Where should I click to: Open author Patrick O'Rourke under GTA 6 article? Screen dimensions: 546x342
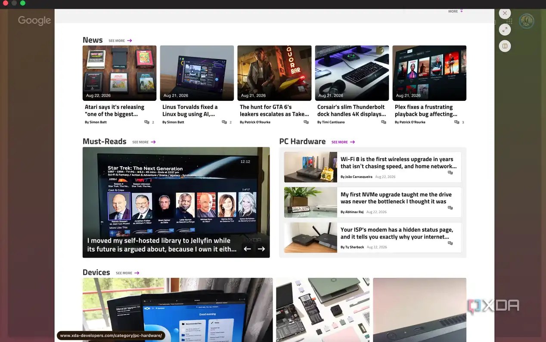[x=255, y=122]
